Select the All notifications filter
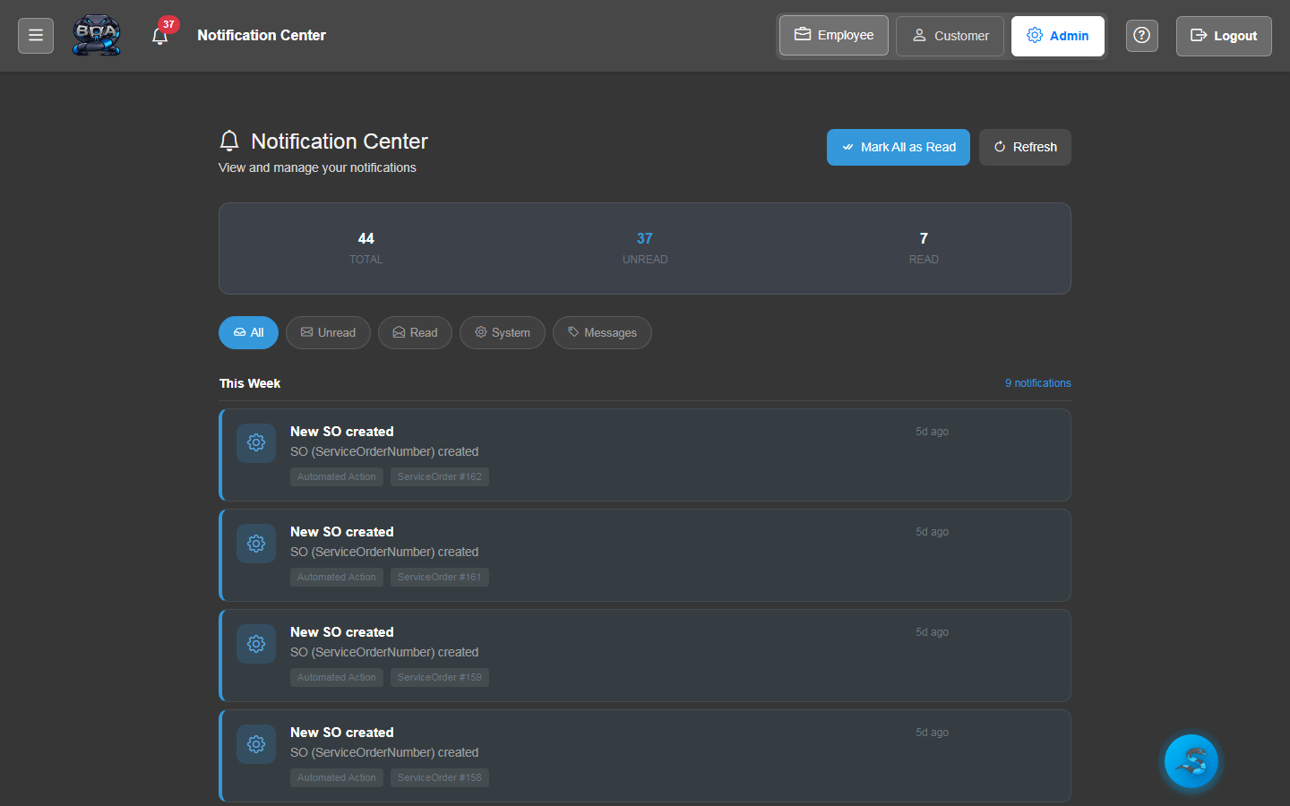 point(248,332)
